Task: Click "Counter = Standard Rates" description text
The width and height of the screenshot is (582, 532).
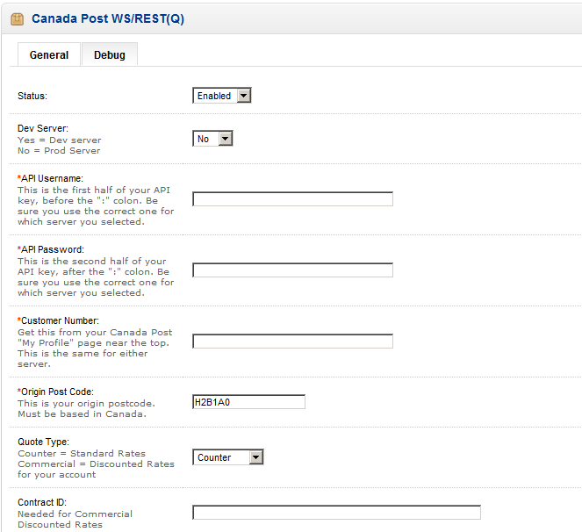Action: (x=82, y=453)
